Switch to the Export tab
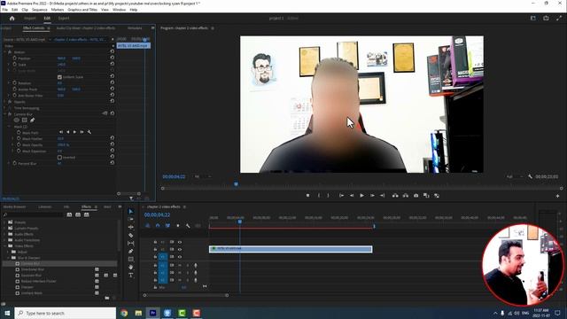The height and width of the screenshot is (319, 567). click(64, 18)
